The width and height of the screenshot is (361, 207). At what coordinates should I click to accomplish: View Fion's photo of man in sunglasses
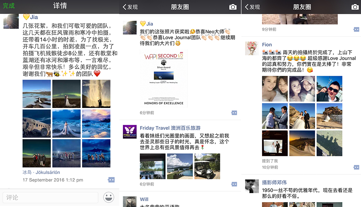click(329, 89)
